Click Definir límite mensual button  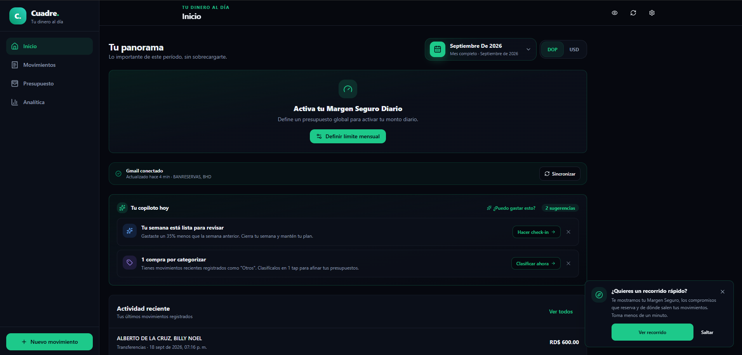tap(348, 136)
